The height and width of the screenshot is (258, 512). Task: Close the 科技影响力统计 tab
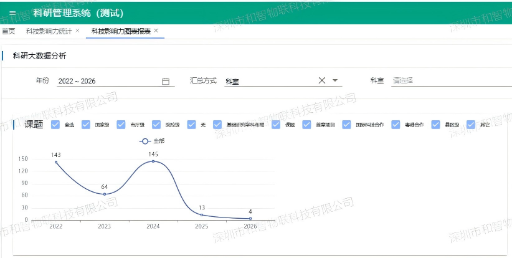click(77, 31)
